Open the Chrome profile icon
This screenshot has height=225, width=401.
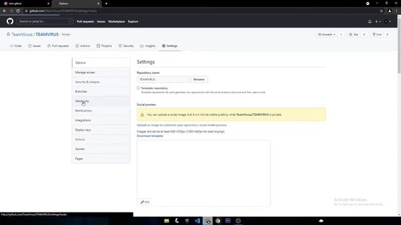[390, 11]
